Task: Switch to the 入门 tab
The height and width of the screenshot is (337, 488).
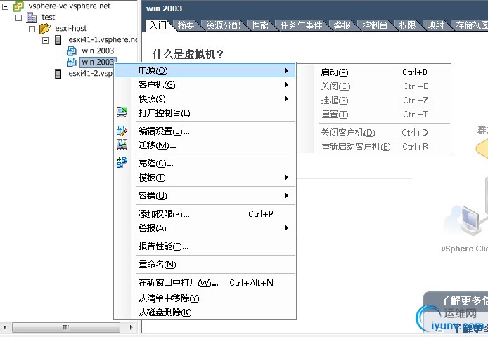Action: pyautogui.click(x=158, y=25)
